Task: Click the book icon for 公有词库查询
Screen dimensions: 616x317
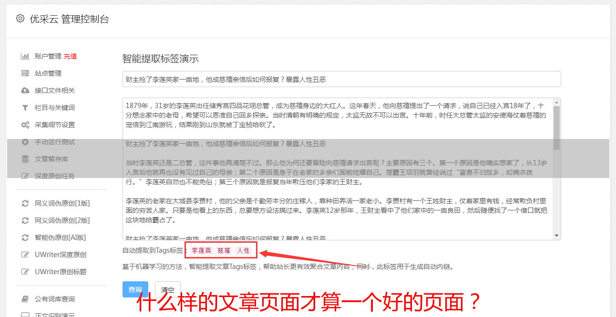Action: click(25, 299)
